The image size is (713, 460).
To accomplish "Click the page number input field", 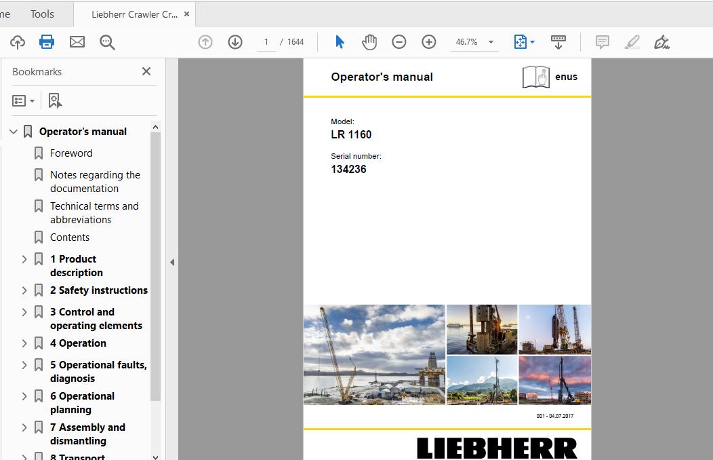I will [266, 42].
